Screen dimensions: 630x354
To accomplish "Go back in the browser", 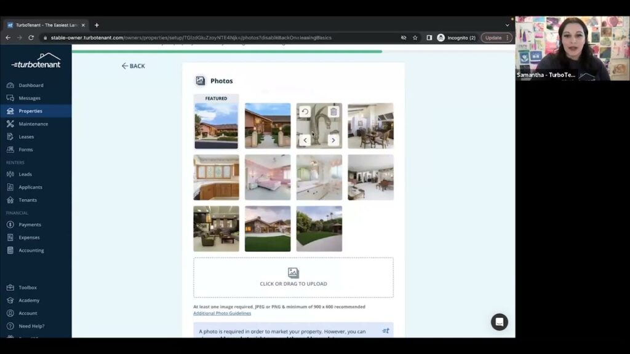I will coord(8,37).
